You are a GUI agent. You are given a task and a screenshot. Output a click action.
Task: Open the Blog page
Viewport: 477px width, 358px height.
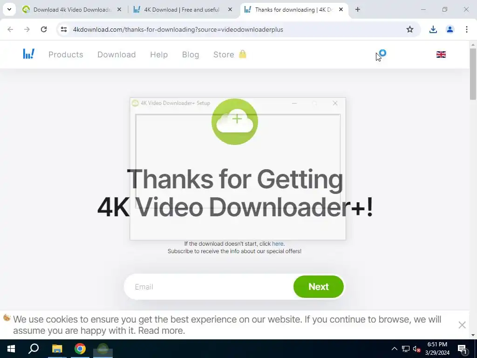191,55
